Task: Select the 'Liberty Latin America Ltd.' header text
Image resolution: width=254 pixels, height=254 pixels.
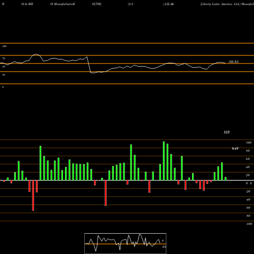Action: [220, 4]
